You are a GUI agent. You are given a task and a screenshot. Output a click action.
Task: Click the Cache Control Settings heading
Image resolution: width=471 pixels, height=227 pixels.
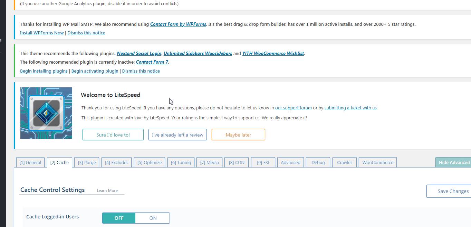[x=52, y=190]
